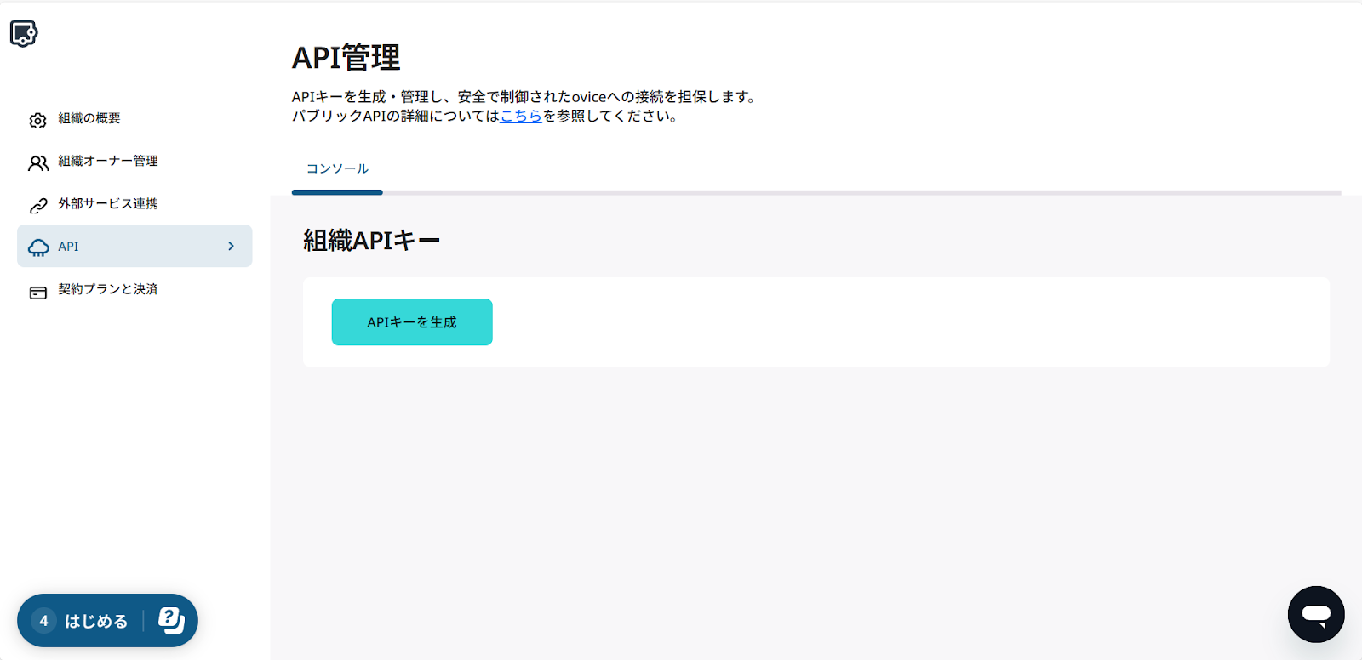Click the question mark icon beside はじめる
1362x660 pixels.
coord(171,620)
